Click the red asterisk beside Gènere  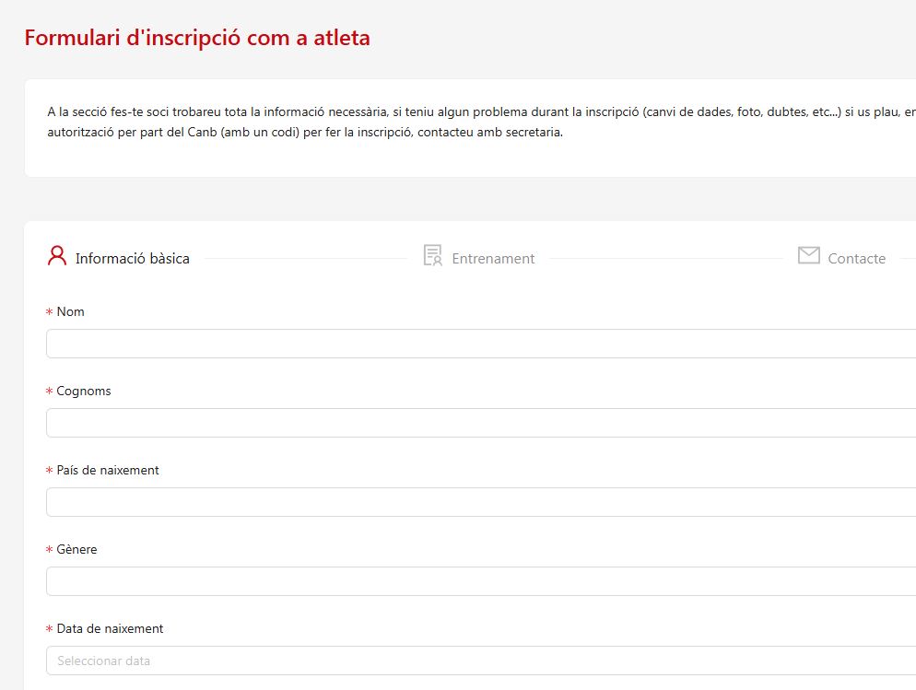click(49, 551)
